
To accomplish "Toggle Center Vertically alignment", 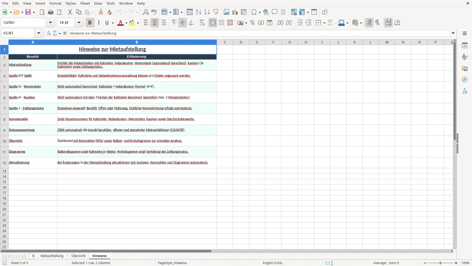I will (x=183, y=23).
